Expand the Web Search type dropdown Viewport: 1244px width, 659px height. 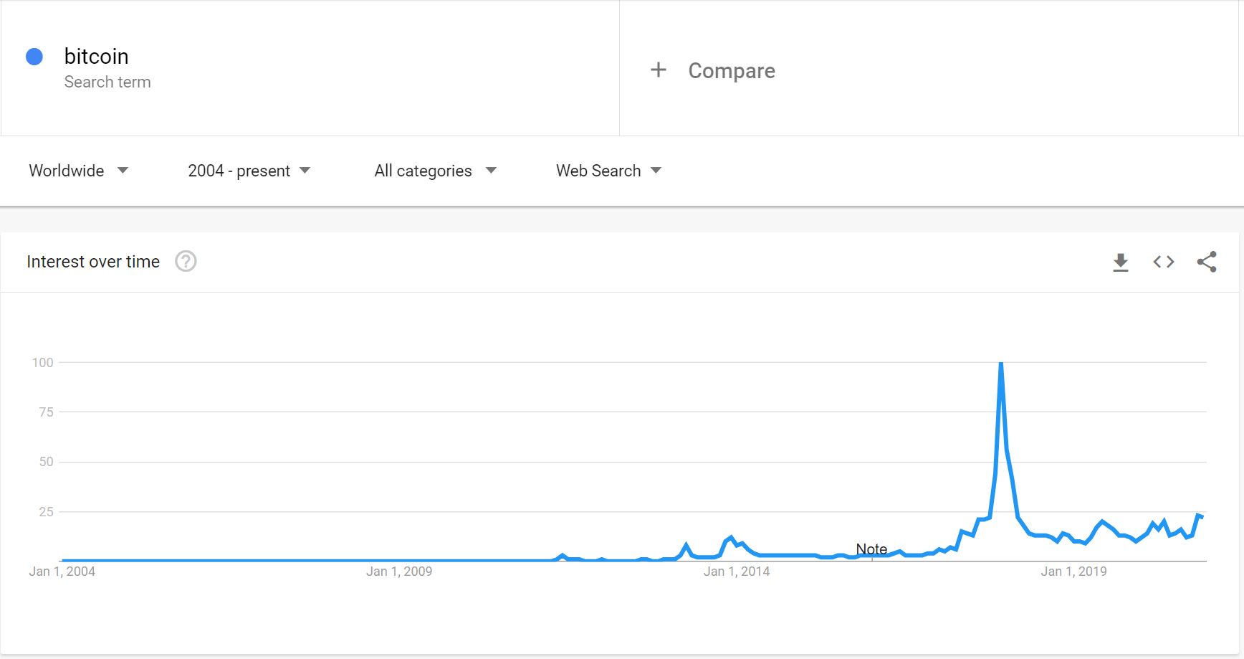pyautogui.click(x=608, y=171)
